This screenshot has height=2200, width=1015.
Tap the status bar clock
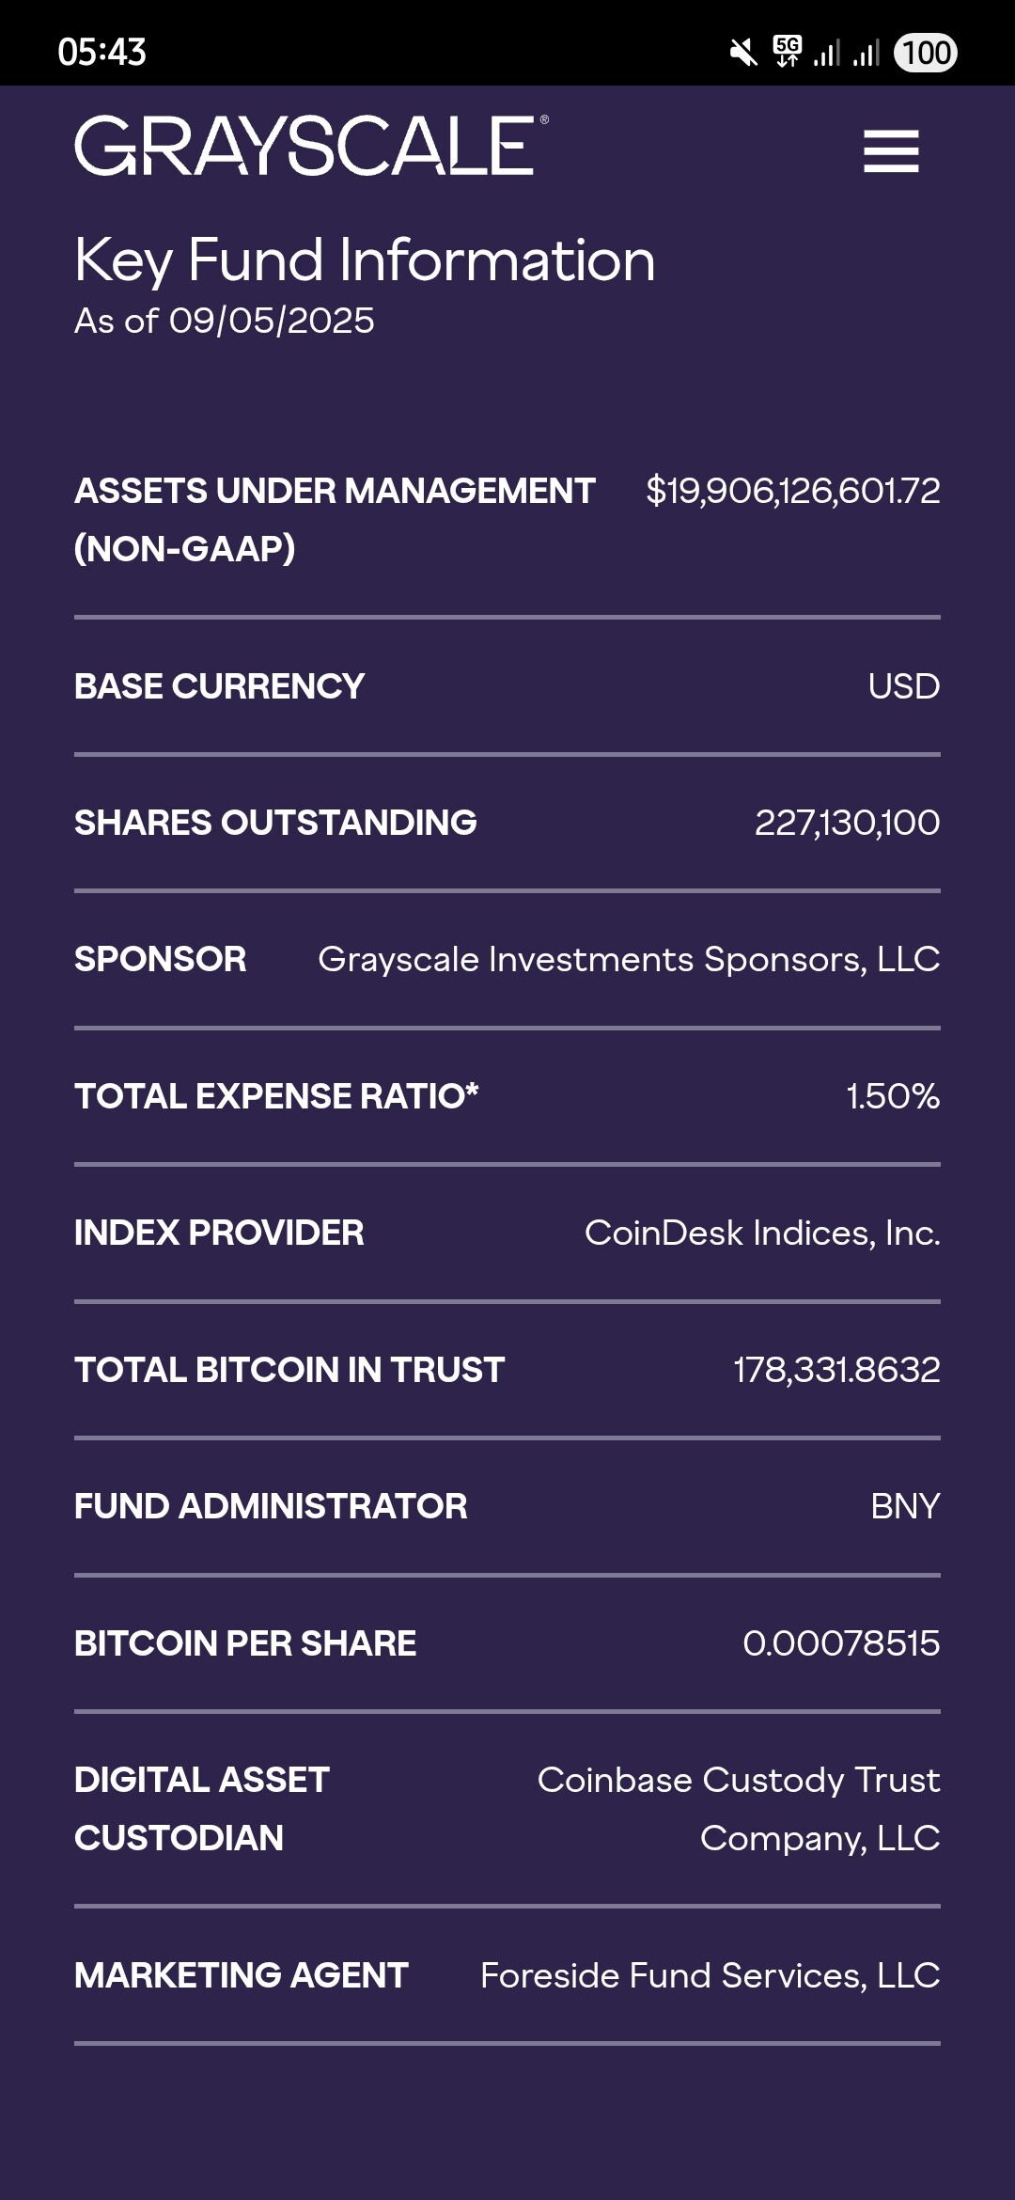click(101, 52)
